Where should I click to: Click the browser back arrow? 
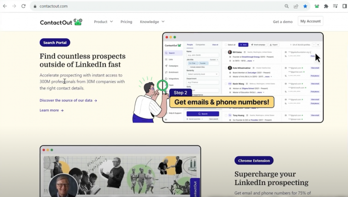click(x=5, y=6)
